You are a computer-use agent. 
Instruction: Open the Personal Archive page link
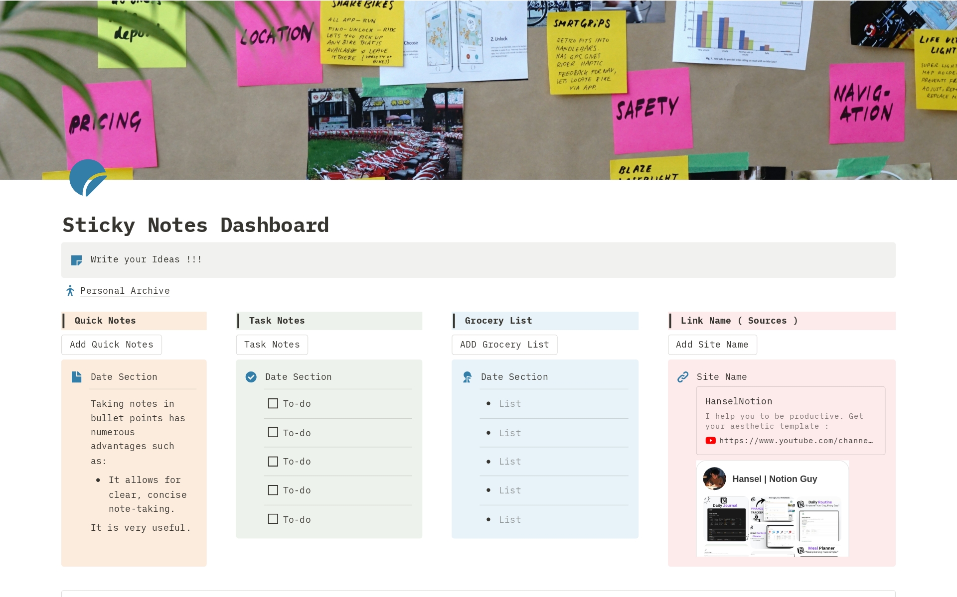click(125, 291)
